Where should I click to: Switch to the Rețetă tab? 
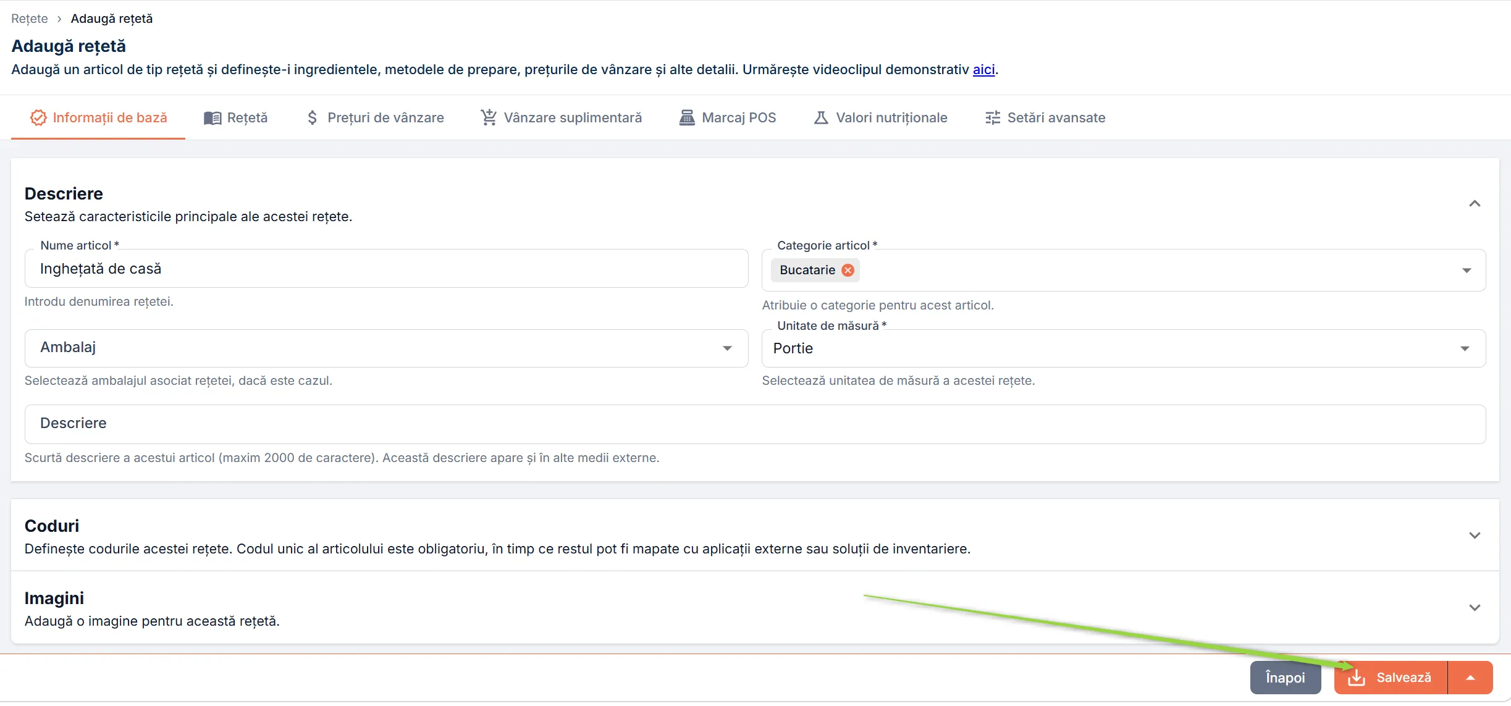[236, 117]
